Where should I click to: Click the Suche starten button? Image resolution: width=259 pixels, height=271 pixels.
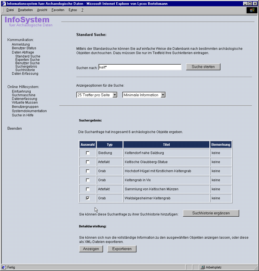(203, 67)
